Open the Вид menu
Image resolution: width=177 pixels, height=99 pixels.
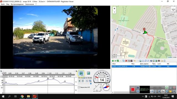8,4
